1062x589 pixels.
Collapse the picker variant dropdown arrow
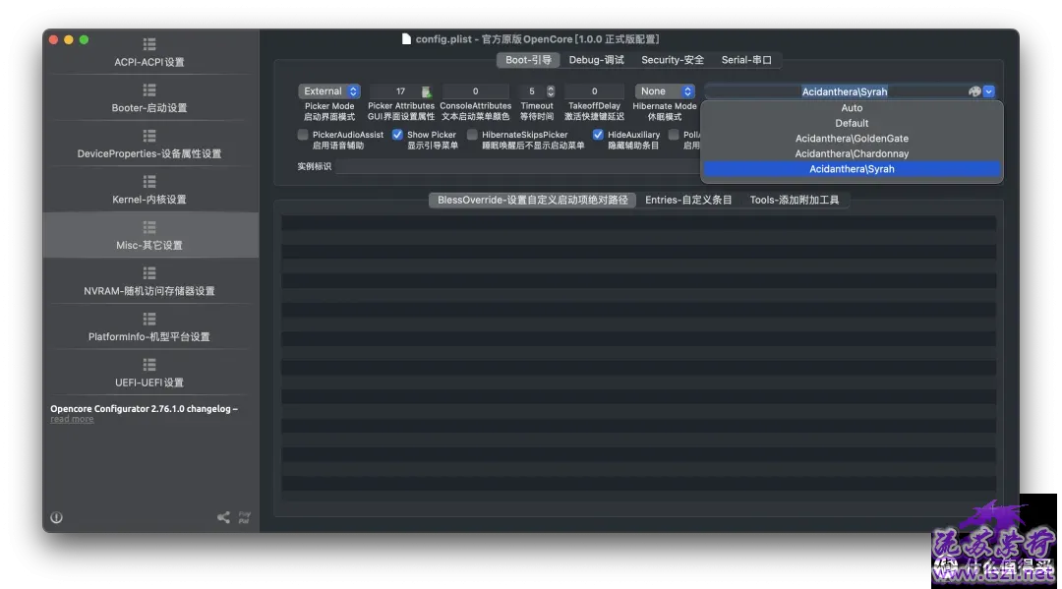click(x=989, y=91)
